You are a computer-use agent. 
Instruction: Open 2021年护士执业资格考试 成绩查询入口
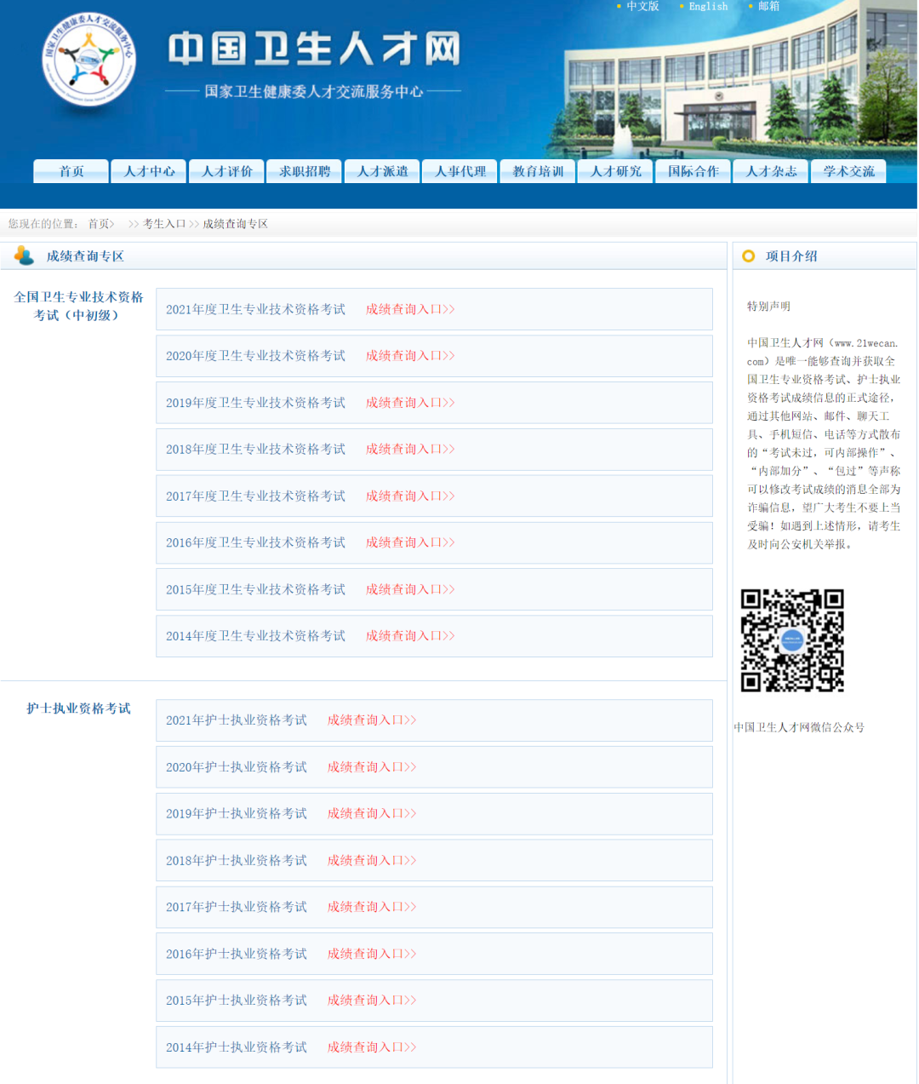tap(371, 720)
